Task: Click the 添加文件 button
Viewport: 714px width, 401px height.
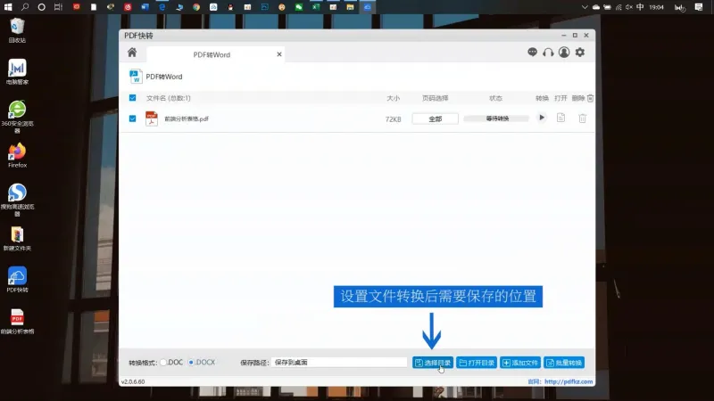Action: pos(520,363)
